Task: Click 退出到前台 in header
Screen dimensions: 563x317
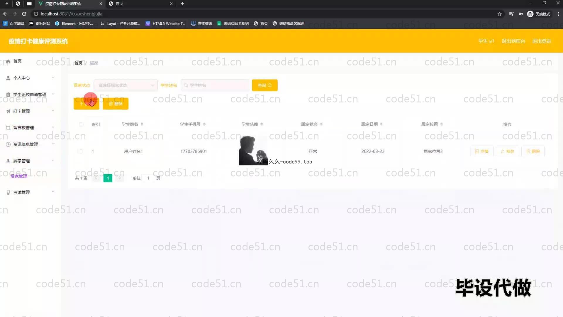Action: 513,41
